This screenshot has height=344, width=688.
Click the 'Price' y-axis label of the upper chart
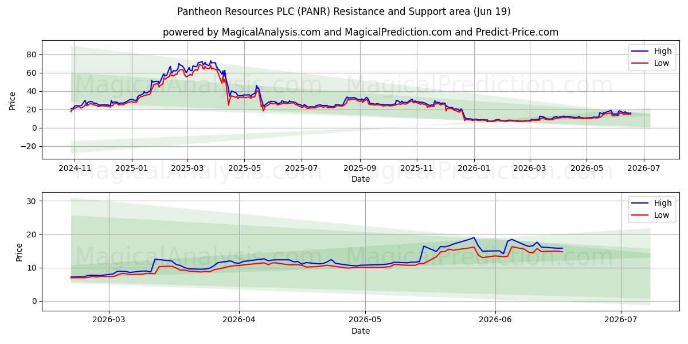click(x=13, y=100)
